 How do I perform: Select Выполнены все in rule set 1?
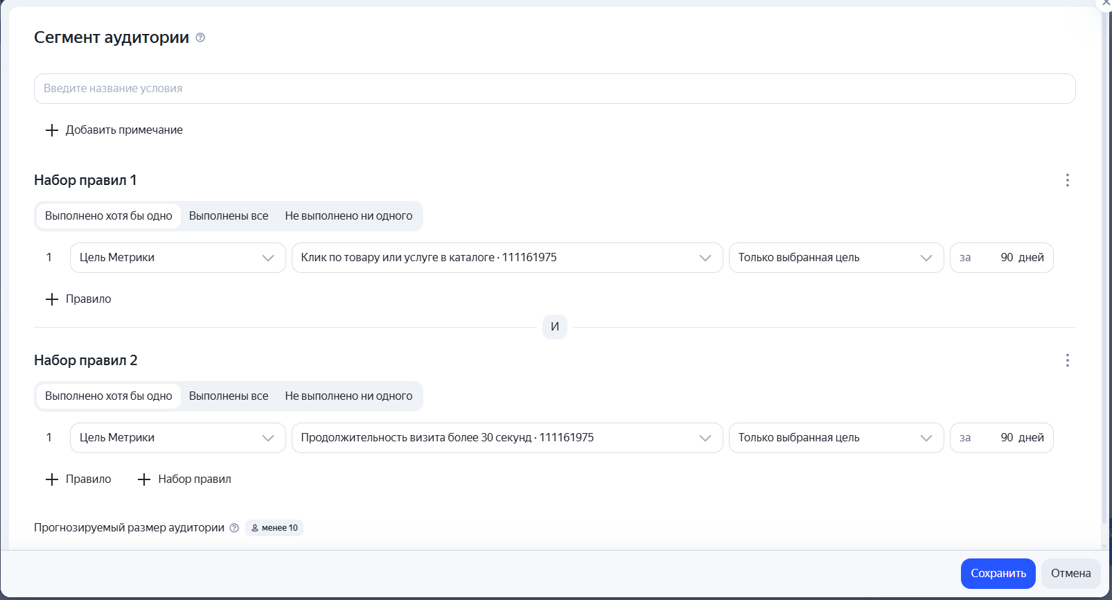tap(229, 216)
